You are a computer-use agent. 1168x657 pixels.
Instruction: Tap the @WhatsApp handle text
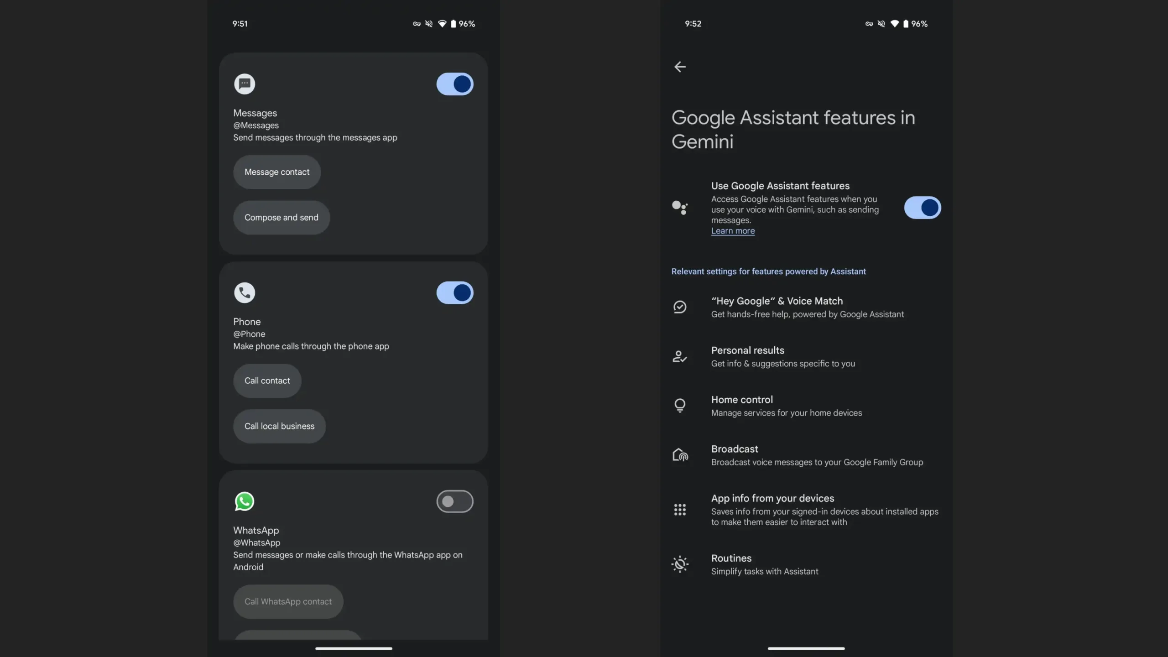(x=257, y=543)
